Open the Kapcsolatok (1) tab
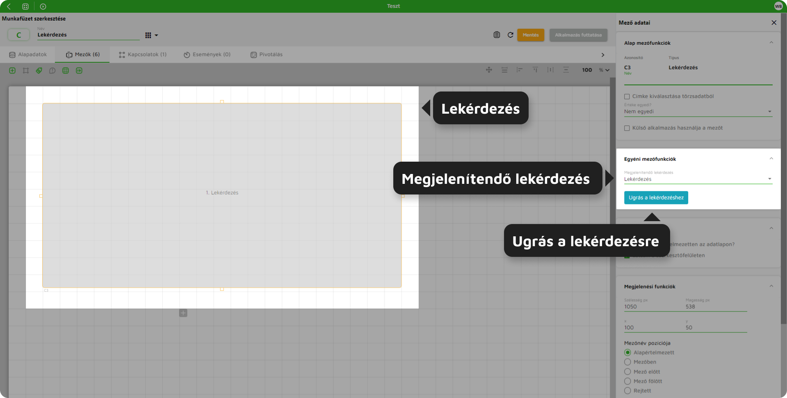787x398 pixels. pos(143,55)
